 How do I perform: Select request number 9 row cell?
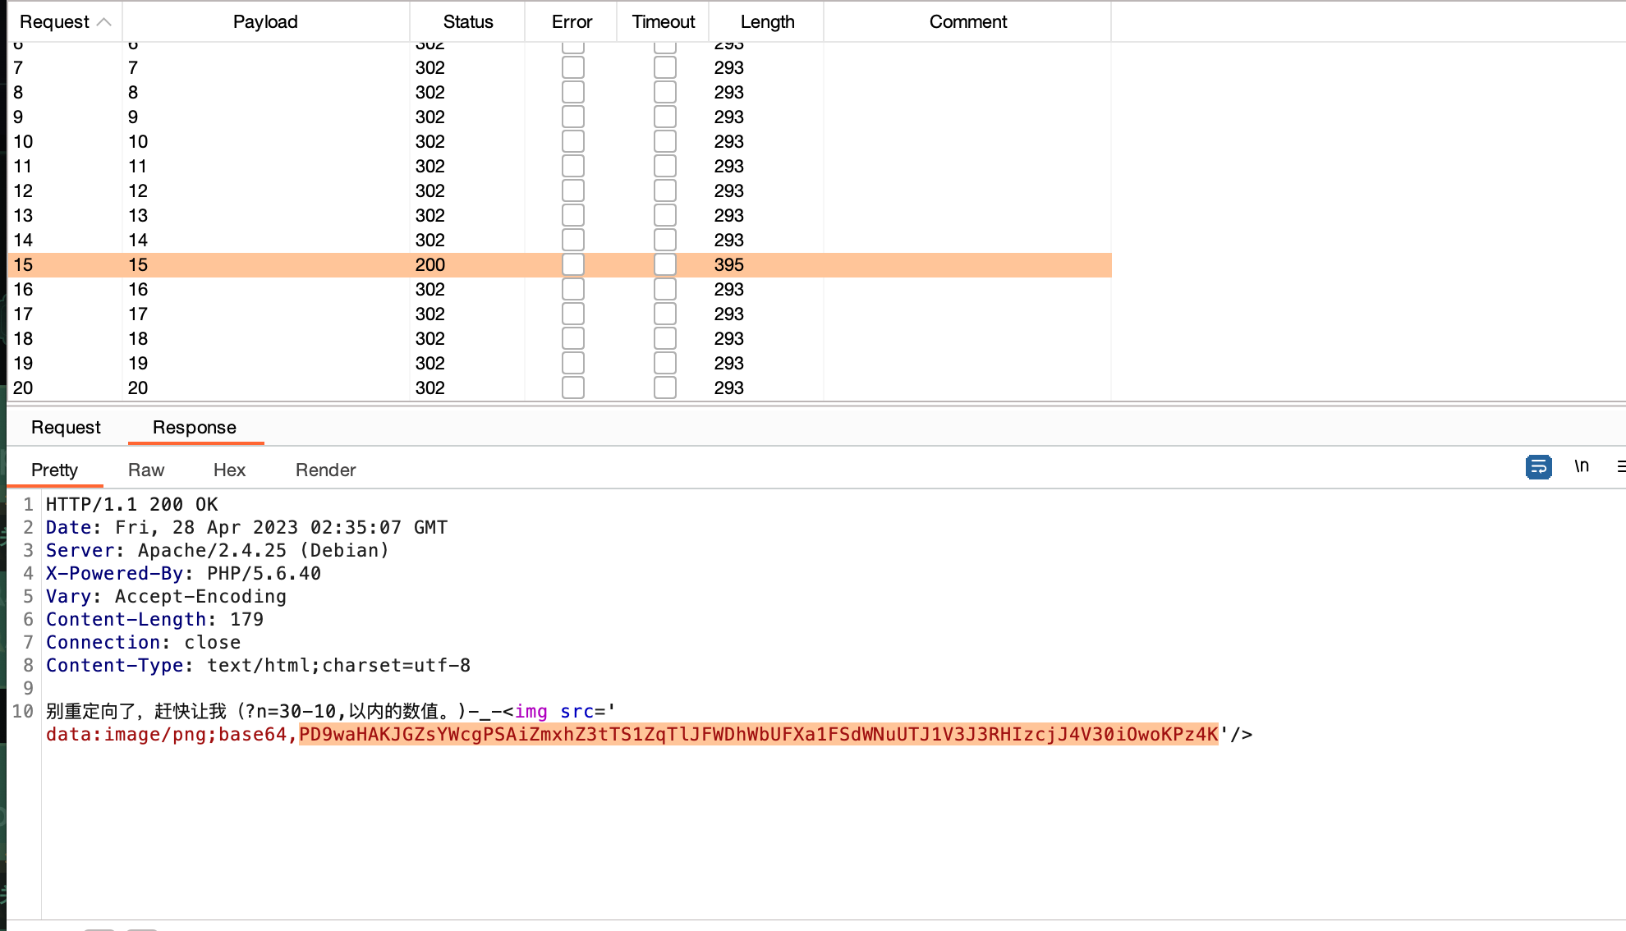coord(64,117)
